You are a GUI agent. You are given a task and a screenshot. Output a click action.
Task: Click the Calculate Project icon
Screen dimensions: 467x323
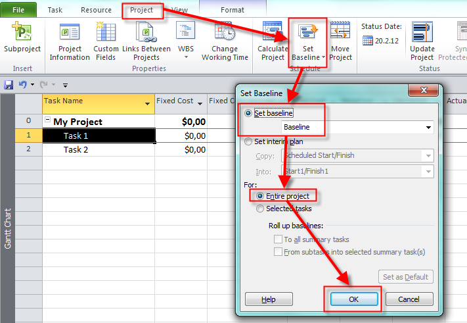(272, 32)
